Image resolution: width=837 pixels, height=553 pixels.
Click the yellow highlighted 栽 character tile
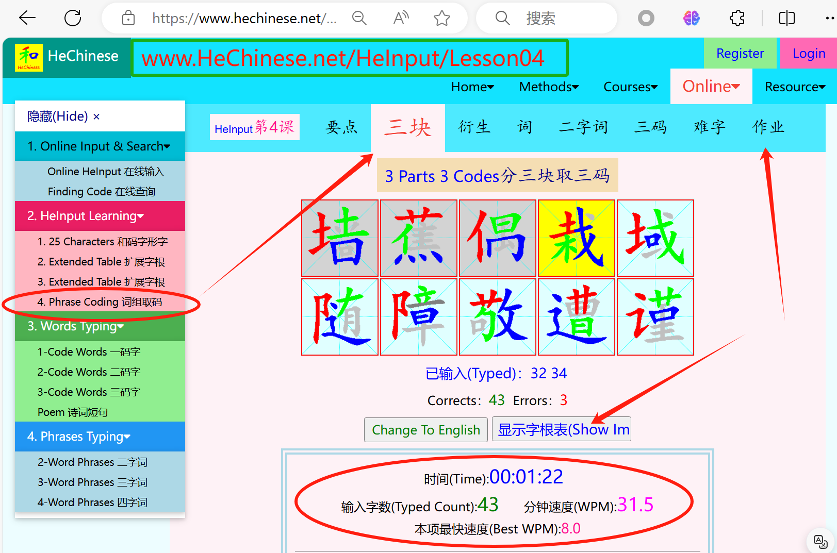point(577,238)
